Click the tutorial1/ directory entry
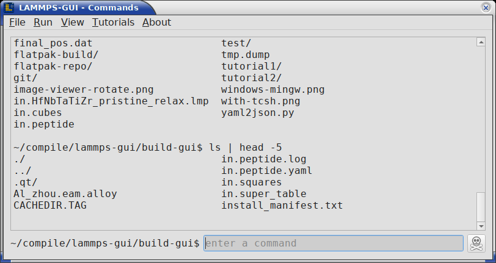This screenshot has width=496, height=263. tap(251, 67)
